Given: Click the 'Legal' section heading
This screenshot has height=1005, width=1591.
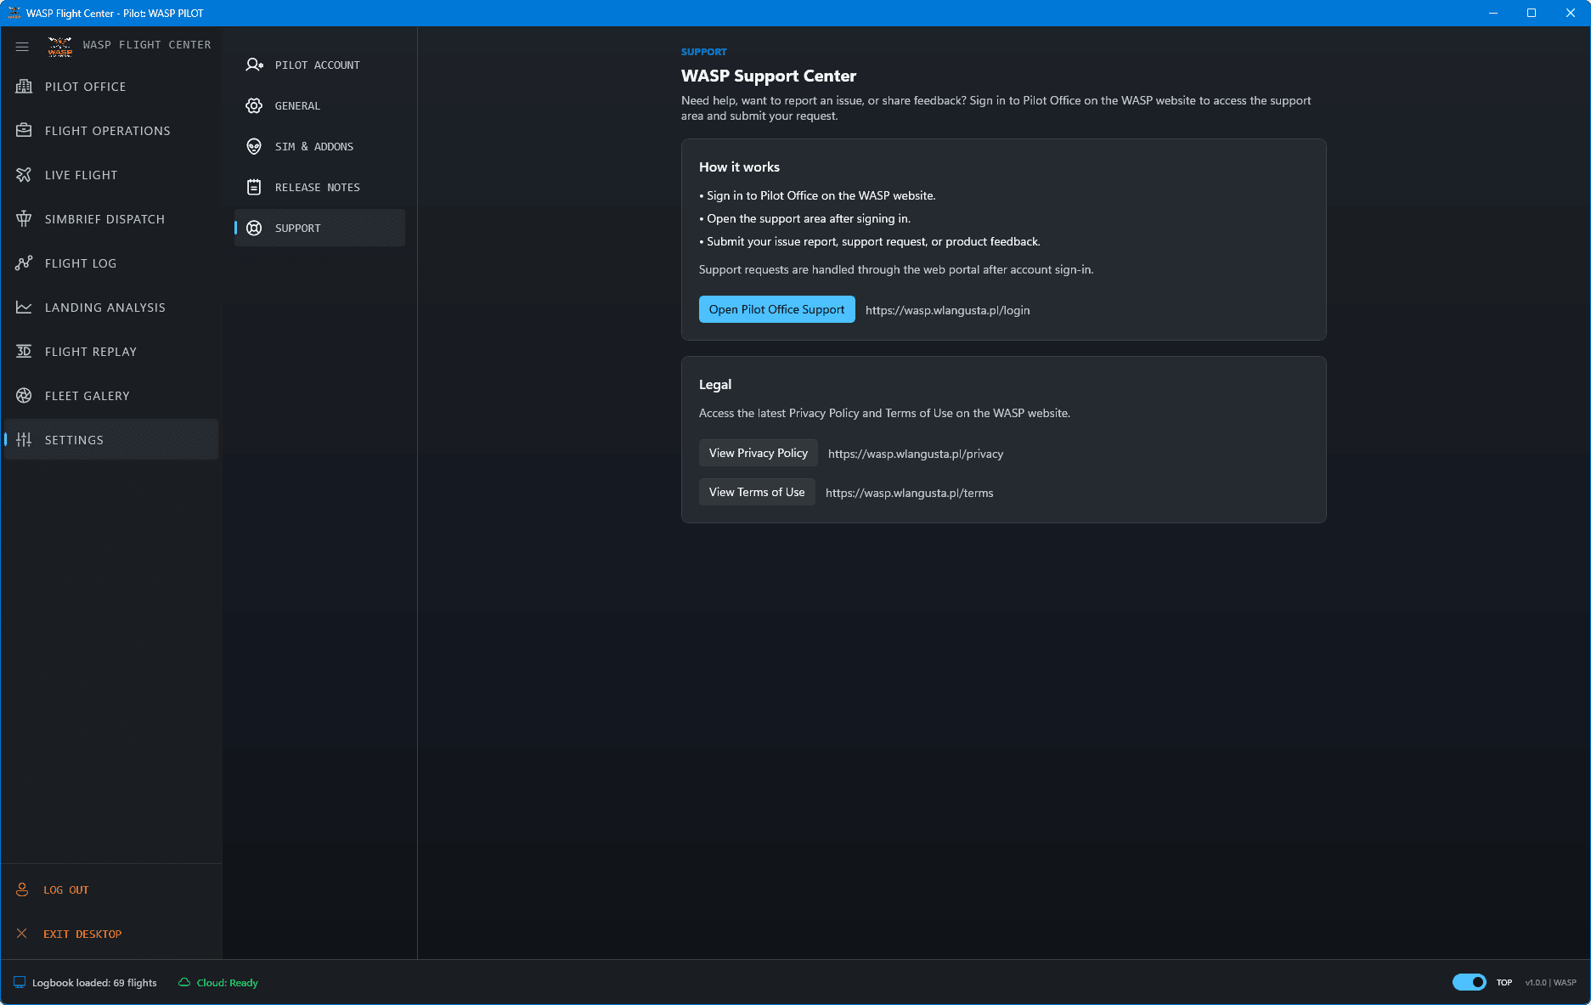Looking at the screenshot, I should click(x=715, y=385).
